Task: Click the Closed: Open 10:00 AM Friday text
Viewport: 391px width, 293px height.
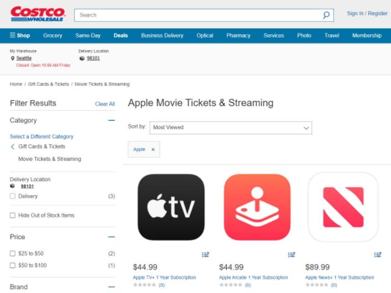Action: pyautogui.click(x=43, y=65)
